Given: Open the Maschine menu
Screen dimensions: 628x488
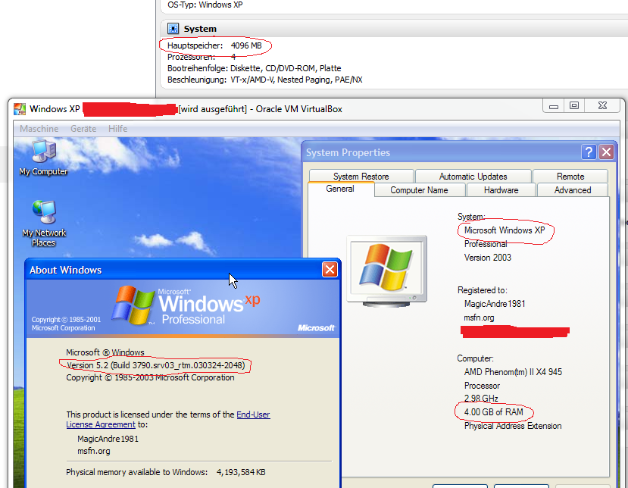Looking at the screenshot, I should pyautogui.click(x=39, y=129).
